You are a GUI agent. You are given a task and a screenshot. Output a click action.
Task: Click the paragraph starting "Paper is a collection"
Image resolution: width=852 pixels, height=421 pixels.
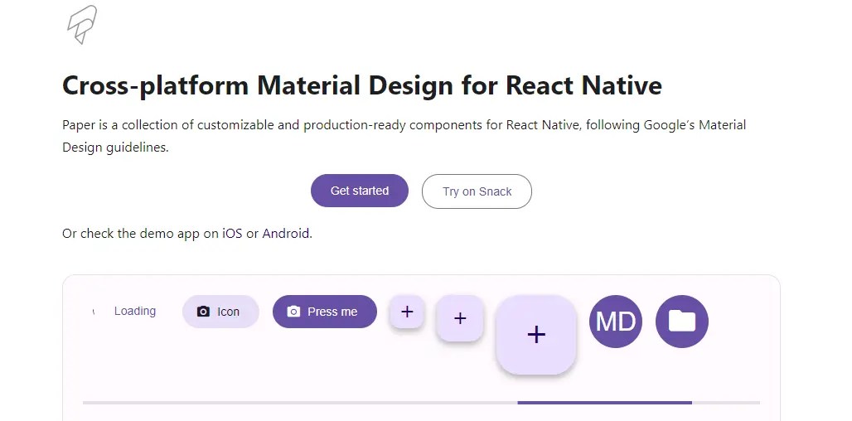(404, 136)
